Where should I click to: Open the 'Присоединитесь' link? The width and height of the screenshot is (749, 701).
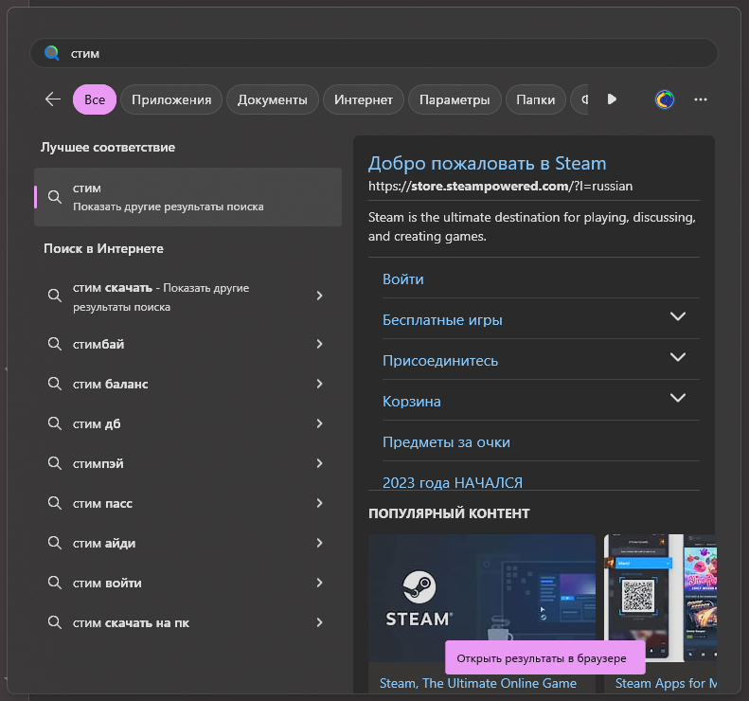click(x=440, y=360)
